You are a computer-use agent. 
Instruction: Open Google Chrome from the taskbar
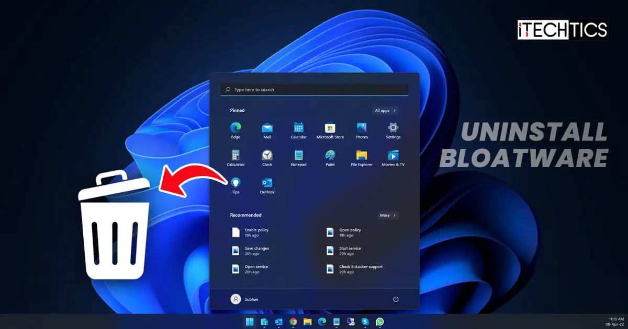tap(293, 322)
